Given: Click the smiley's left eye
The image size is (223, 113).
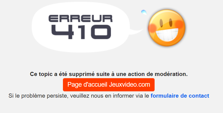Looking at the screenshot, I should [x=161, y=23].
